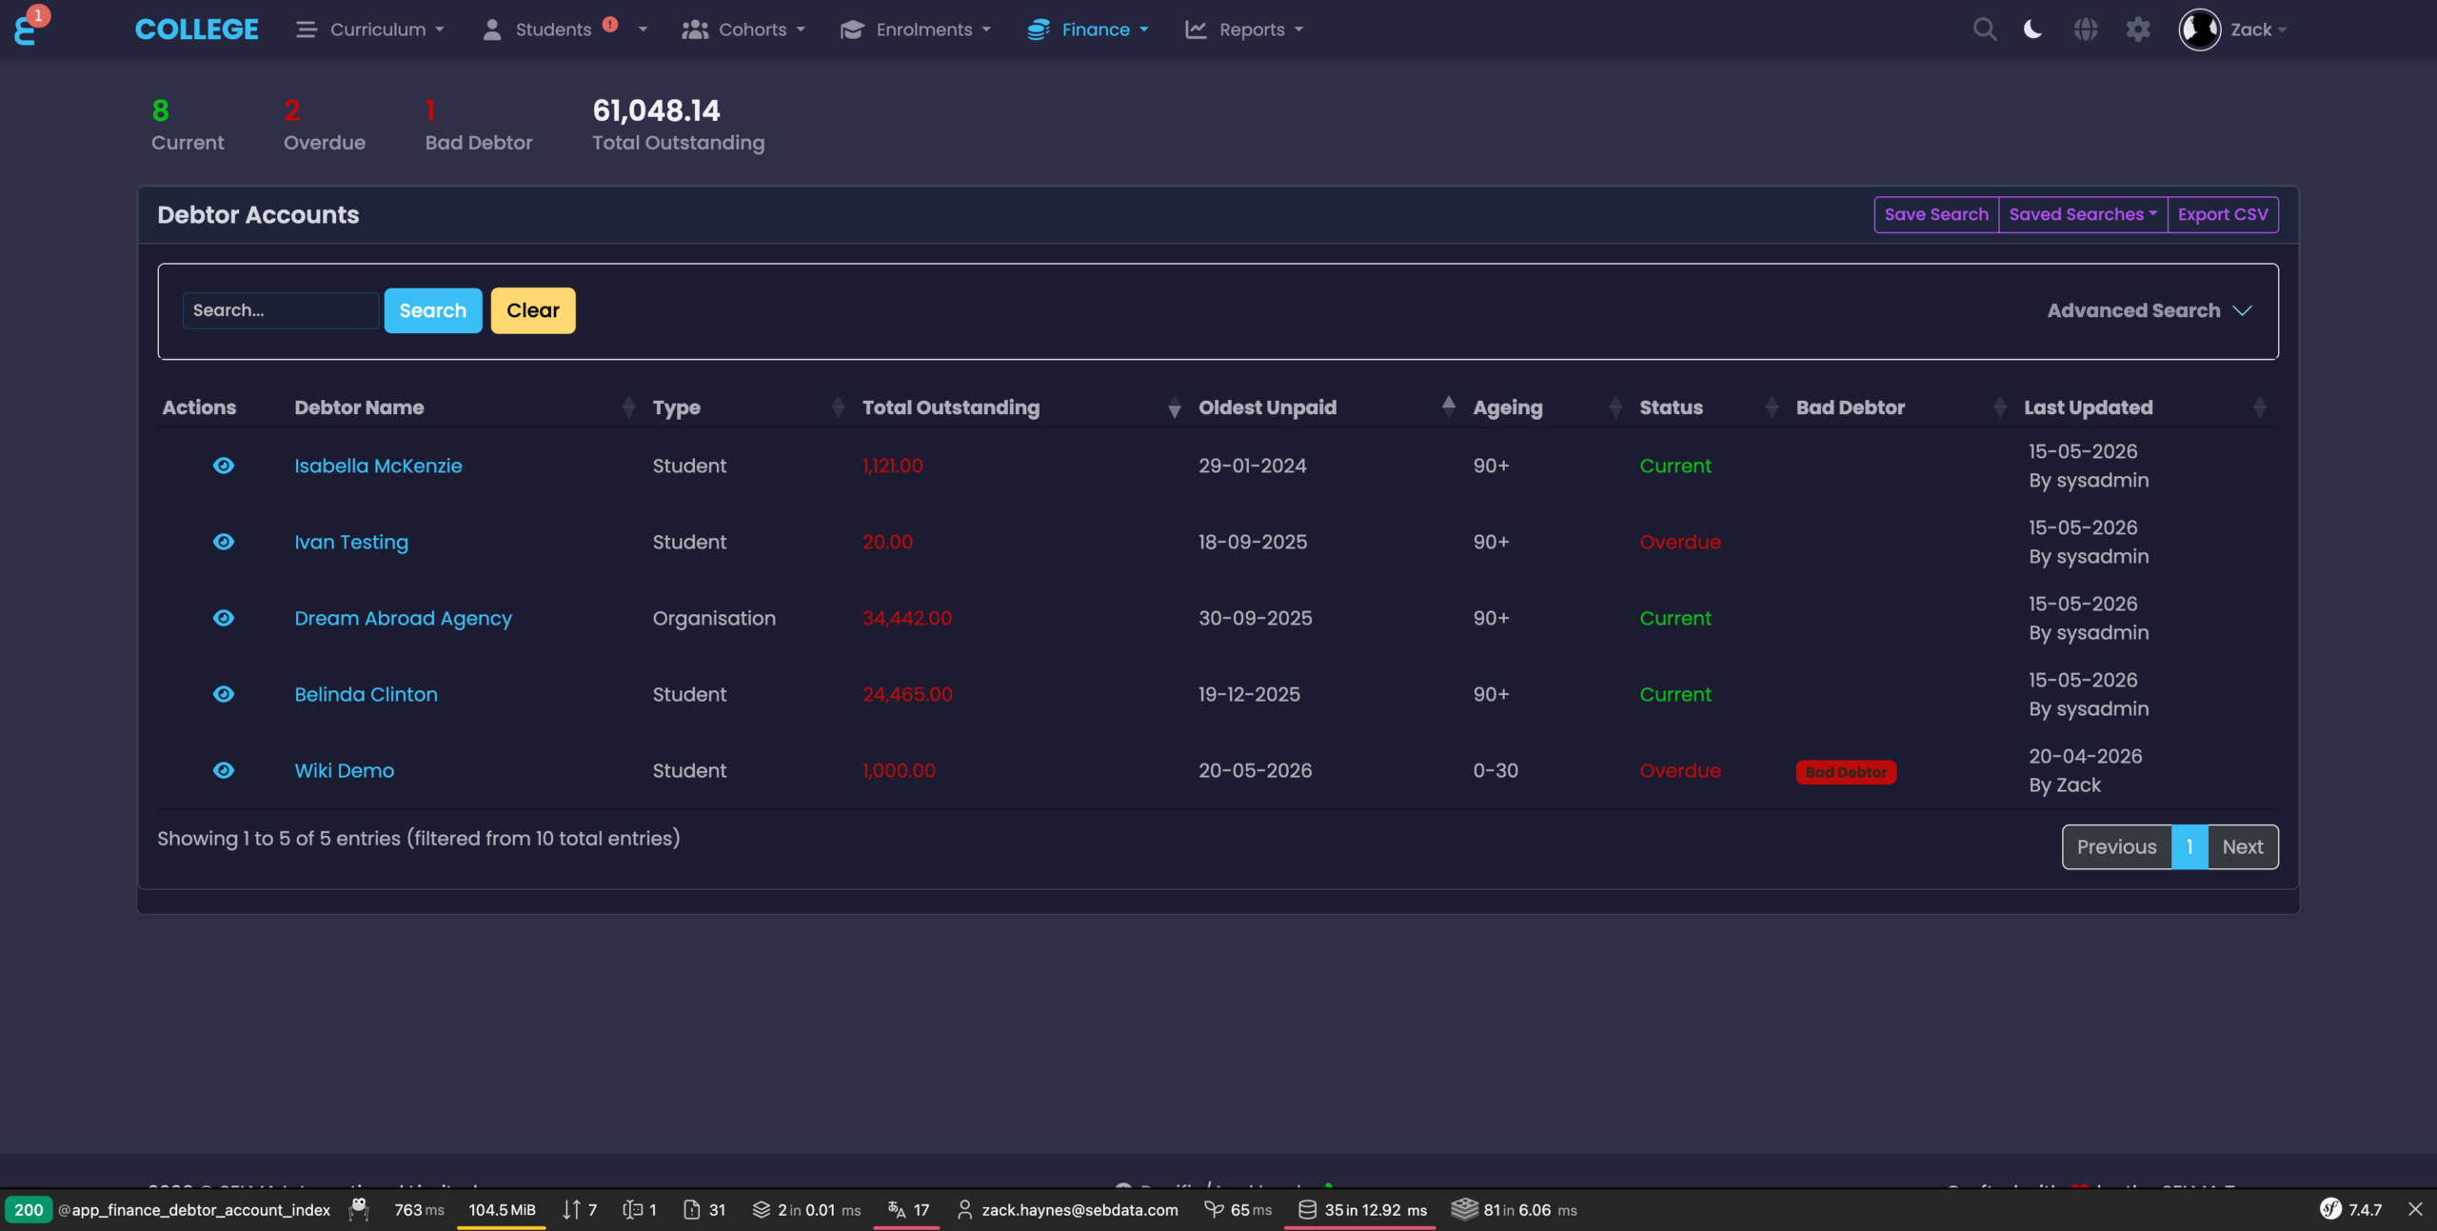The height and width of the screenshot is (1231, 2437).
Task: Open the Saved Searches dropdown
Action: [2083, 214]
